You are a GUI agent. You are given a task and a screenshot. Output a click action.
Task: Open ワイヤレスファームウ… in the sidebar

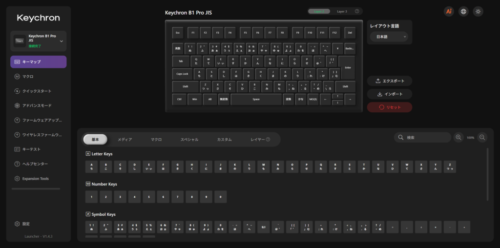pyautogui.click(x=38, y=135)
